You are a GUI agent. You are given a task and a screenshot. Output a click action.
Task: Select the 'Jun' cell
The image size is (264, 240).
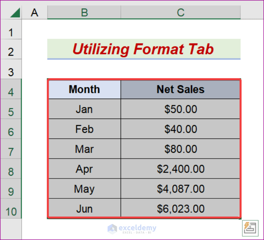(x=84, y=208)
